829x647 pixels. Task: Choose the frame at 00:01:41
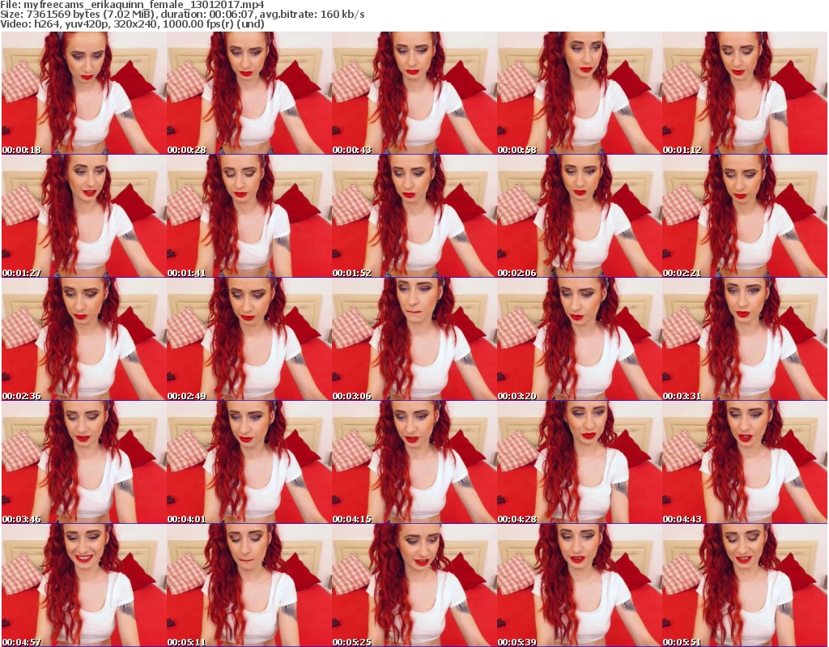click(249, 216)
